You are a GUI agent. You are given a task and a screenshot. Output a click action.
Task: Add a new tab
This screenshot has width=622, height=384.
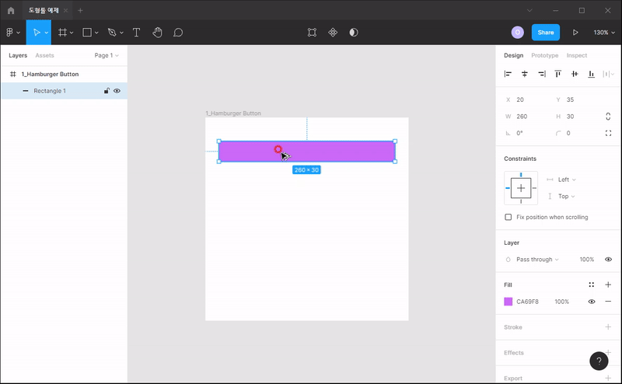point(81,10)
